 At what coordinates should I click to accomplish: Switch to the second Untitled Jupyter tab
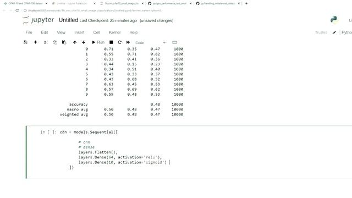pyautogui.click(x=72, y=3)
